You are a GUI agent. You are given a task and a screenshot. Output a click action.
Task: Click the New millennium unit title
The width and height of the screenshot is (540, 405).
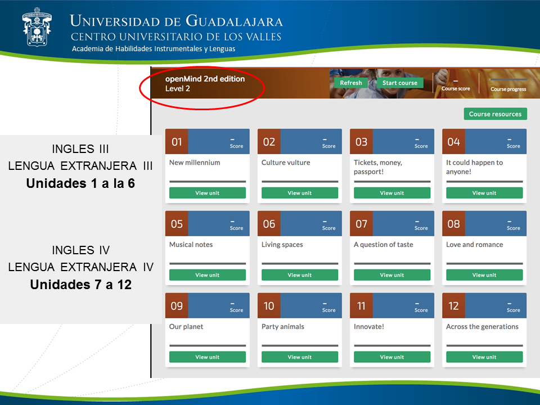pyautogui.click(x=195, y=163)
